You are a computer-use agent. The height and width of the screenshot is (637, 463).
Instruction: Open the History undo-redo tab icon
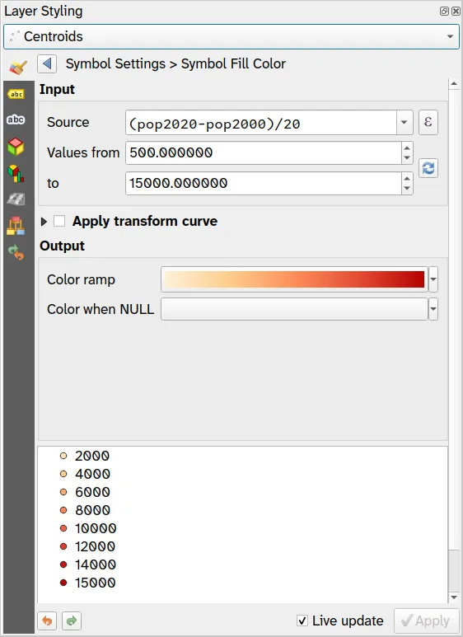click(x=16, y=252)
